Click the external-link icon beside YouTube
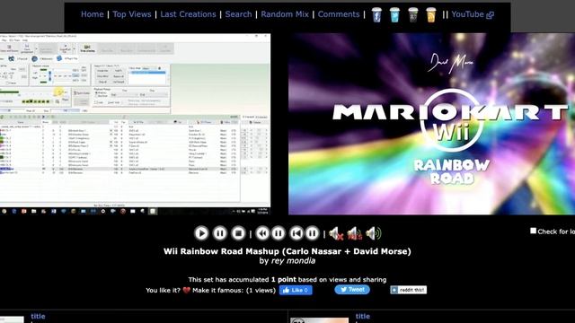Screen dimensions: 575x323 pyautogui.click(x=490, y=15)
